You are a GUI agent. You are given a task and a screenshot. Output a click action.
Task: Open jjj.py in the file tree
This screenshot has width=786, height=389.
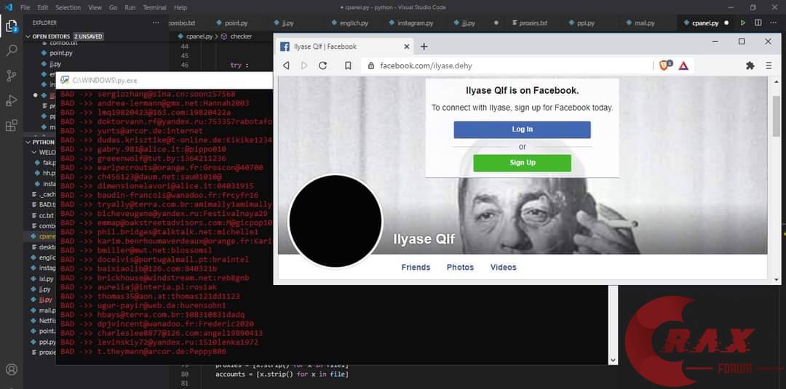tap(45, 300)
